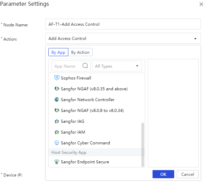Image resolution: width=207 pixels, height=187 pixels.
Task: Focus the Node Name input field
Action: tap(123, 24)
